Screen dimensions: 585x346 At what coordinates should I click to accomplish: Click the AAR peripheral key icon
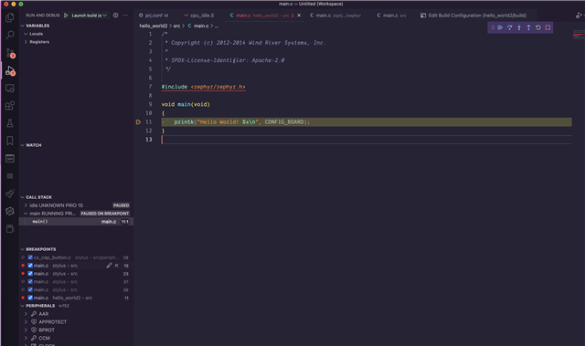(x=34, y=314)
